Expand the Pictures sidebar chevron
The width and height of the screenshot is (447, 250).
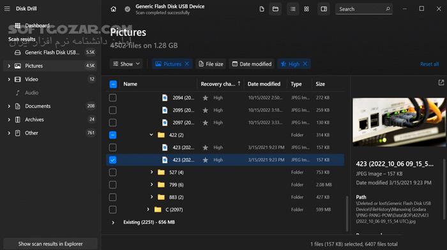pos(9,66)
